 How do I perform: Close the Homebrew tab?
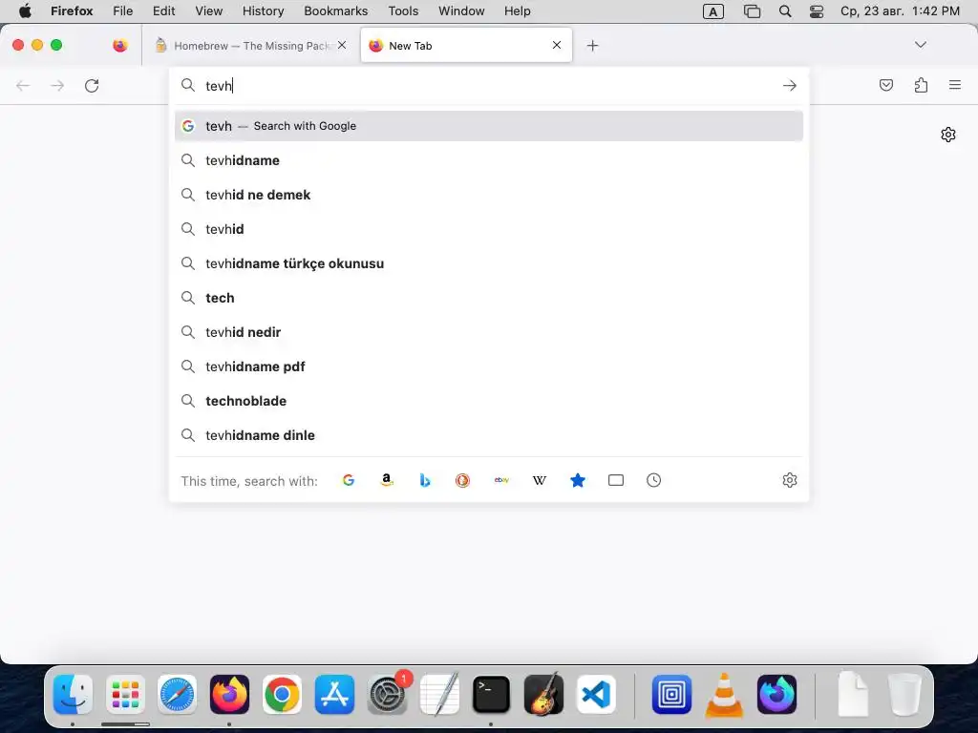click(x=342, y=45)
